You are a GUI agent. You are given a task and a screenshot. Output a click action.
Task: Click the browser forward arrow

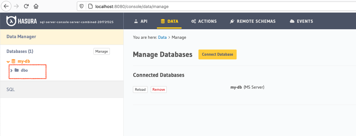click(16, 6)
